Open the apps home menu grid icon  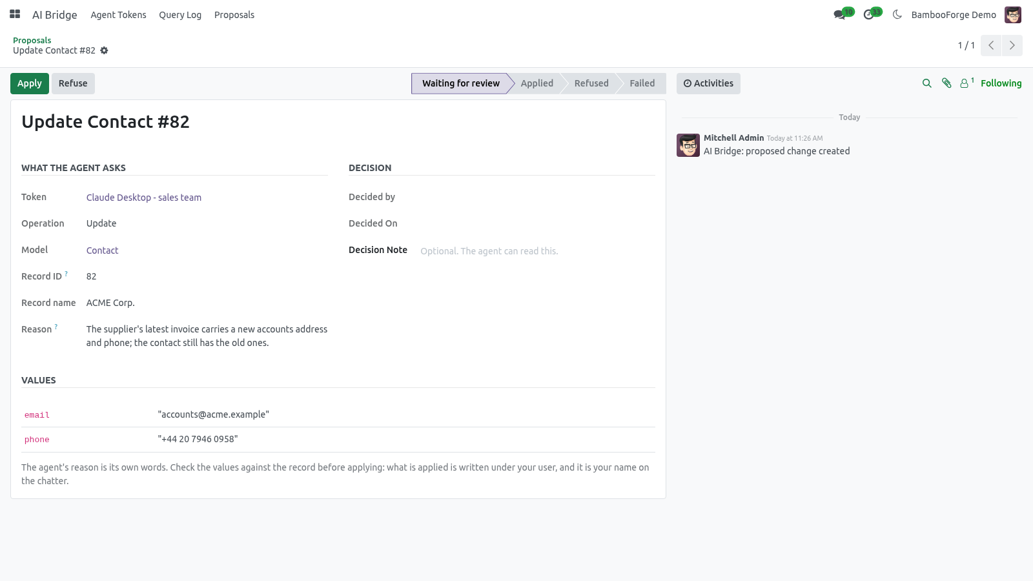tap(15, 14)
